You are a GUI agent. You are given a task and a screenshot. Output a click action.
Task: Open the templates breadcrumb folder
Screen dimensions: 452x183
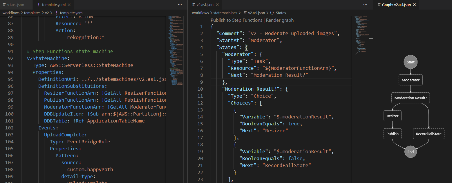[32, 13]
